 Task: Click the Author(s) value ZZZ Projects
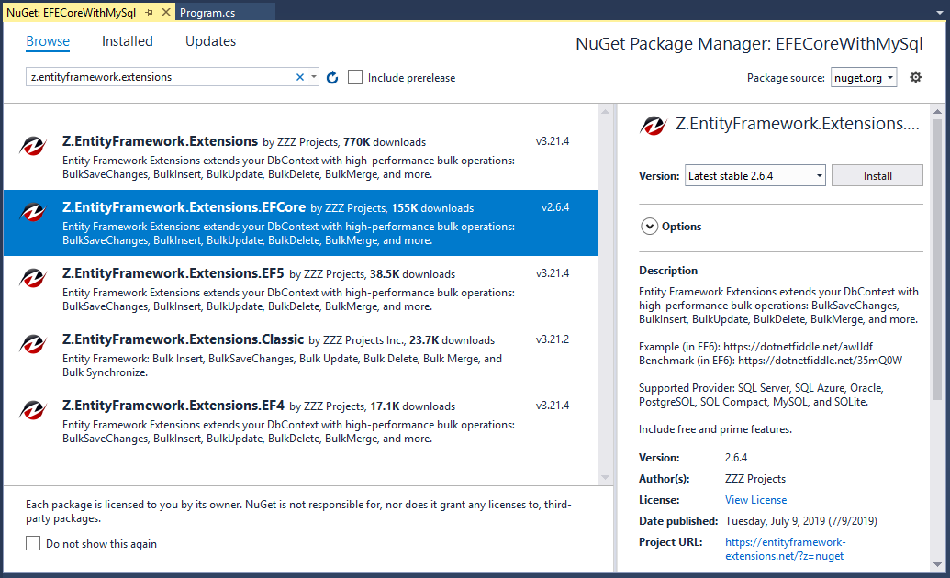coord(754,479)
